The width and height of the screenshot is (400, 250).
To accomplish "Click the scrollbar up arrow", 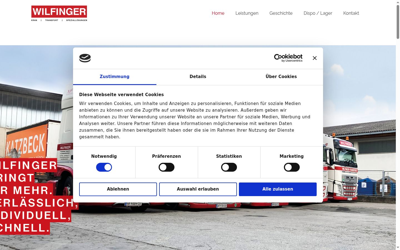I will point(398,2).
